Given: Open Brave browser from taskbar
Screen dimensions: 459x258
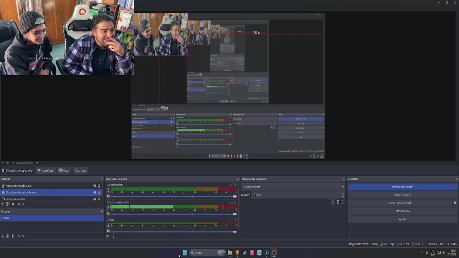Looking at the screenshot, I should [x=237, y=253].
